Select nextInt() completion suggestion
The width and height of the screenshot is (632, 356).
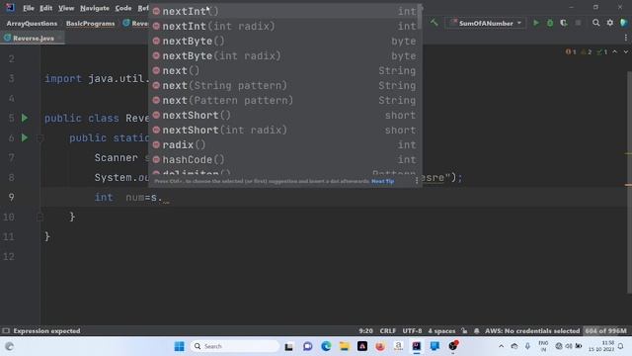point(284,11)
